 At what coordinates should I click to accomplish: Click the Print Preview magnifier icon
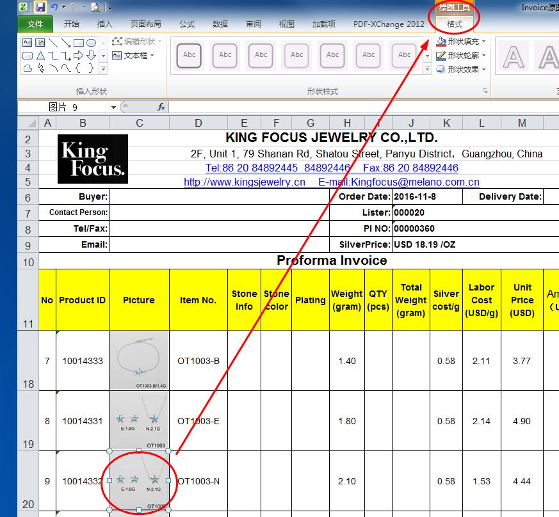95,7
